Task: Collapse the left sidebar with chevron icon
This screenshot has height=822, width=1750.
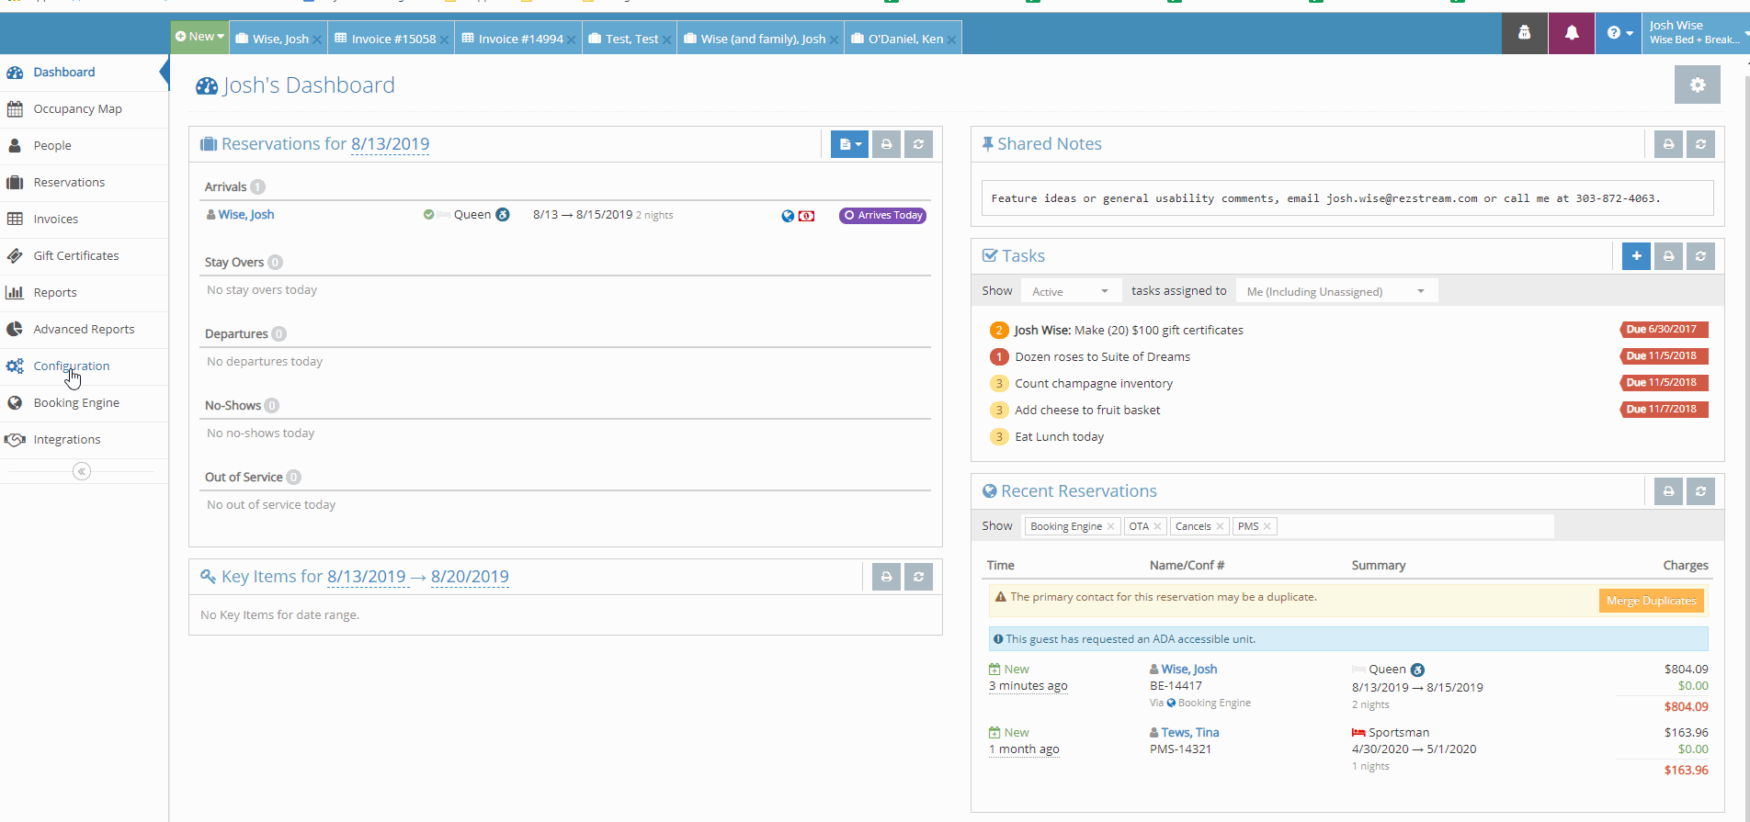Action: point(82,471)
